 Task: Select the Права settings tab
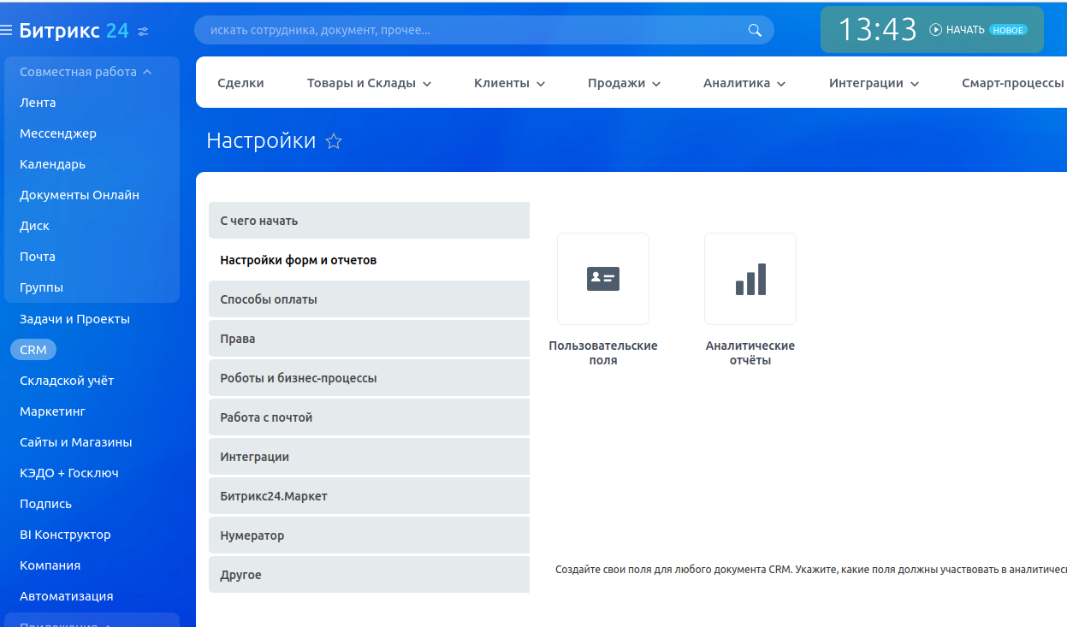pyautogui.click(x=238, y=339)
